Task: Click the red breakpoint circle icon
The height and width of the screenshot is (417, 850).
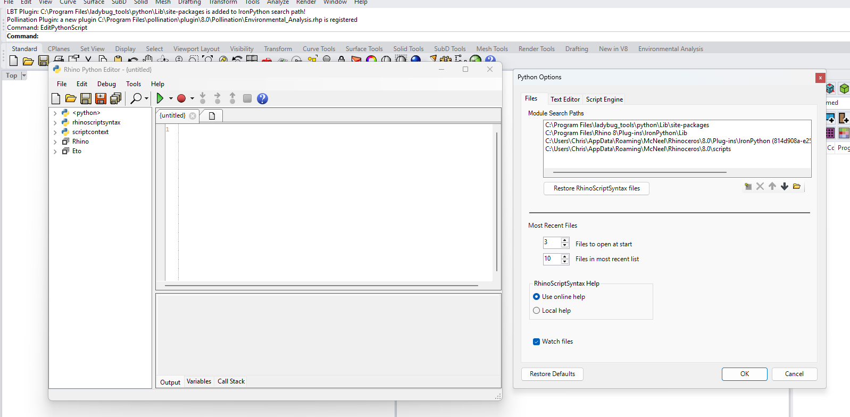Action: [181, 98]
